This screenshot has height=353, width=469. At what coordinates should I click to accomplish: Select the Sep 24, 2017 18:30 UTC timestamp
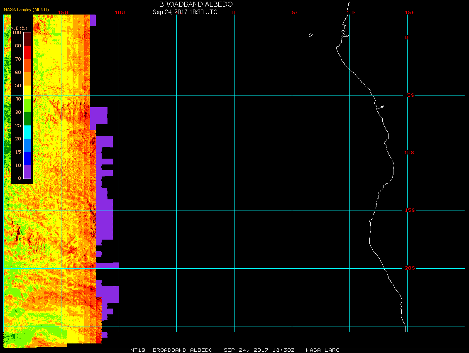click(x=185, y=12)
